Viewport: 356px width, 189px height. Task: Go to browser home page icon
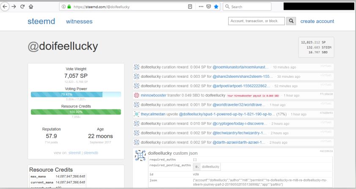pyautogui.click(x=31, y=7)
